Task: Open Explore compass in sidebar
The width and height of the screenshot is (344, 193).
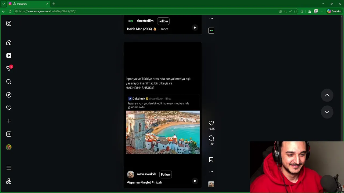Action: point(9,95)
